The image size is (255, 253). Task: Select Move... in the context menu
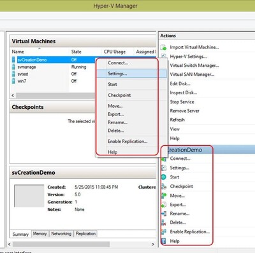click(x=115, y=106)
